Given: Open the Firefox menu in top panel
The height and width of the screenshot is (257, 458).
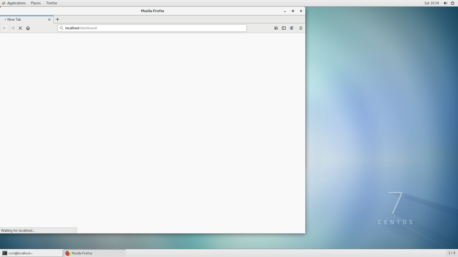Looking at the screenshot, I should click(x=51, y=3).
